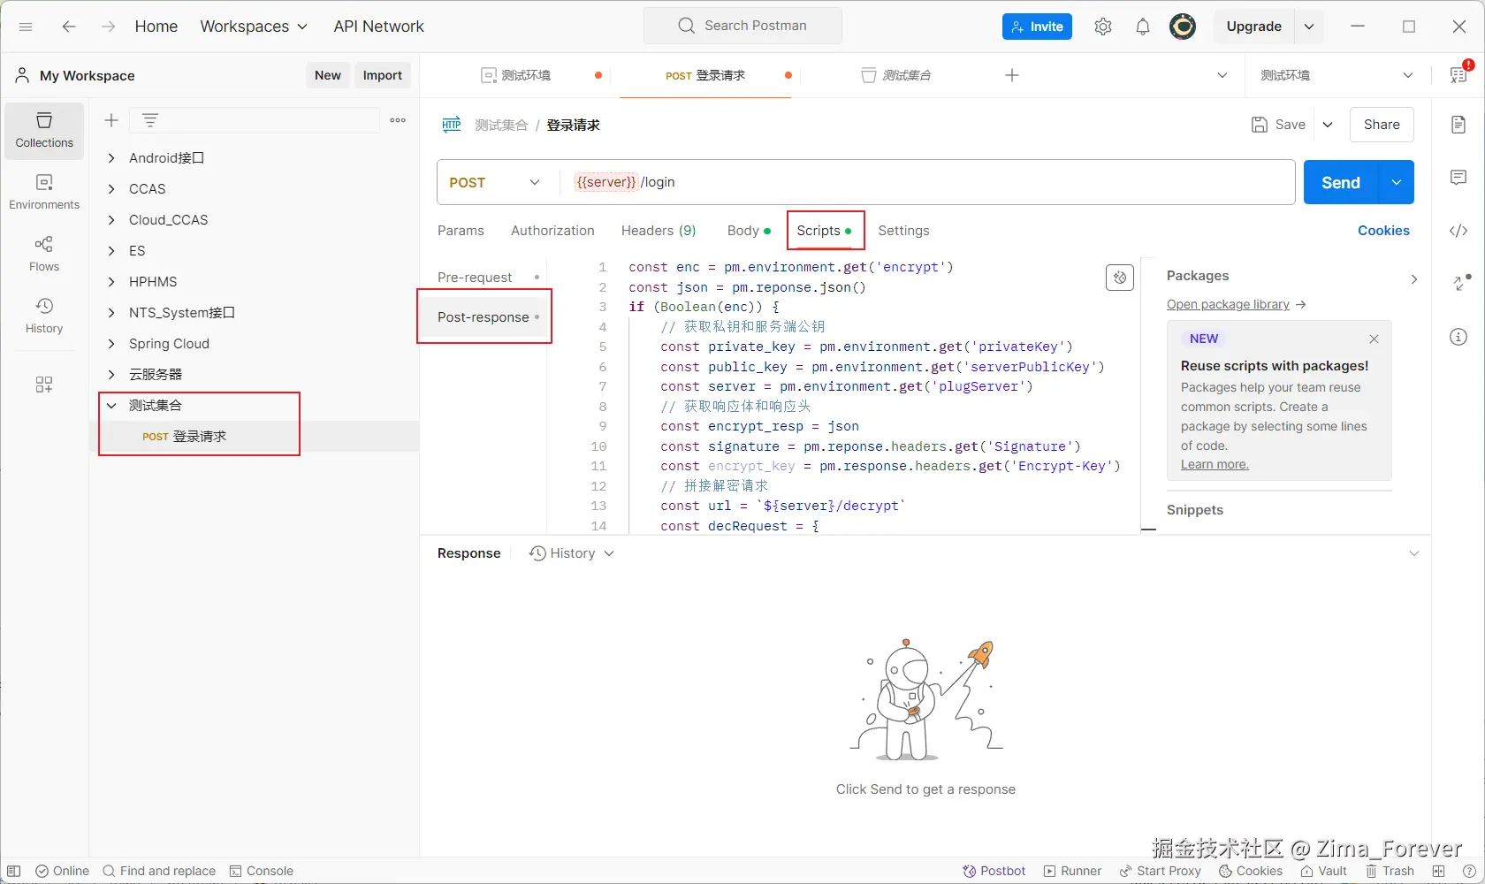The width and height of the screenshot is (1485, 884).
Task: Open Postbot in the status bar
Action: pyautogui.click(x=994, y=871)
